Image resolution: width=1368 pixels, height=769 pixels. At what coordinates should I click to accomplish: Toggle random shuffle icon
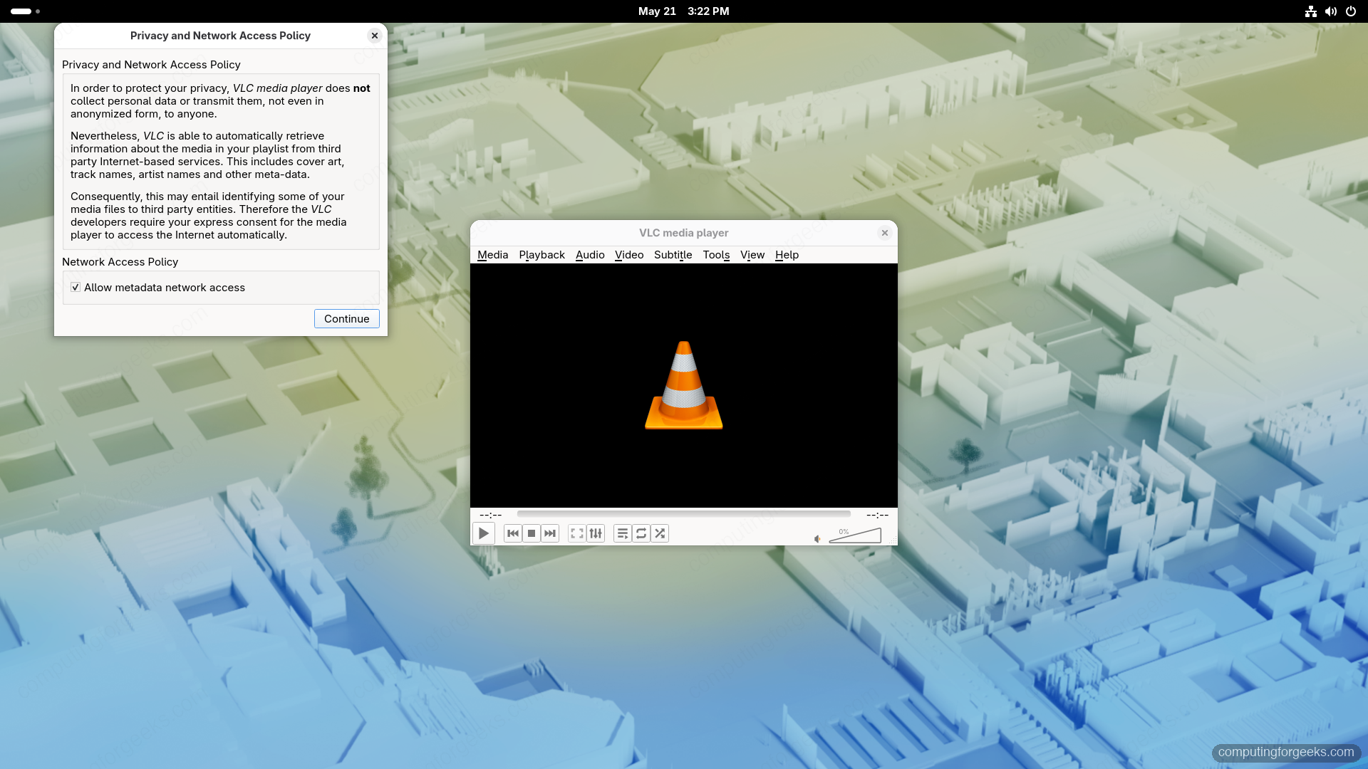(660, 533)
